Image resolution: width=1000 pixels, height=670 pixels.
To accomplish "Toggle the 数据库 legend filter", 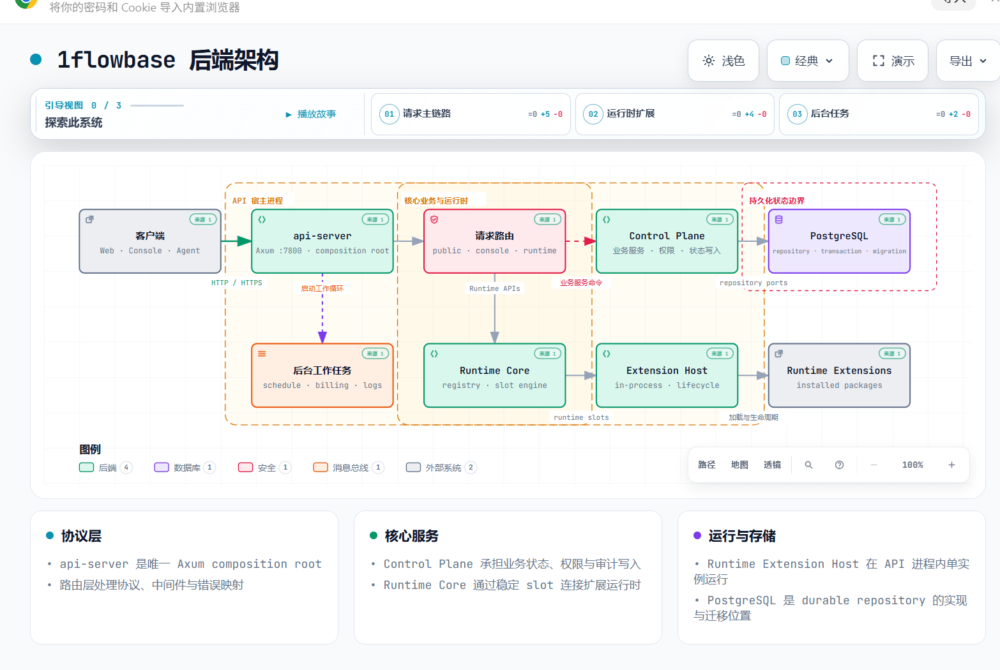I will tap(185, 468).
